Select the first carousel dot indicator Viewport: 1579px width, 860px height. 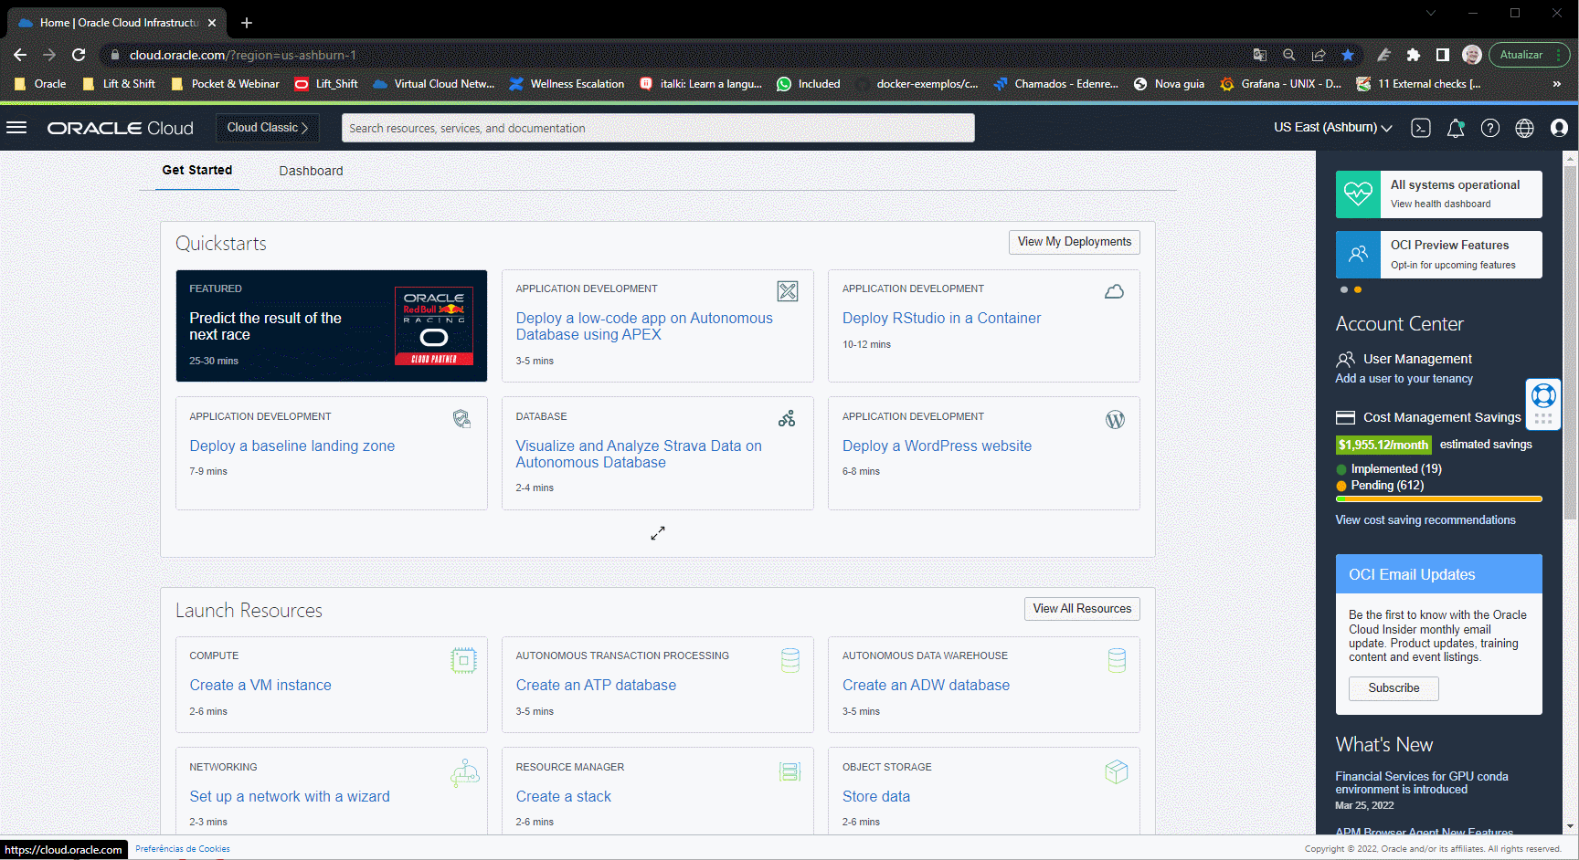1344,289
